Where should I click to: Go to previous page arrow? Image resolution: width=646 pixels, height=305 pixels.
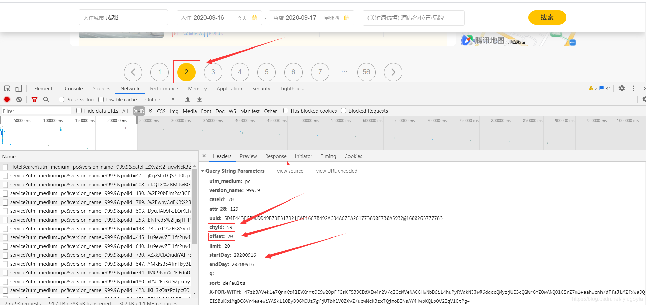click(x=133, y=72)
